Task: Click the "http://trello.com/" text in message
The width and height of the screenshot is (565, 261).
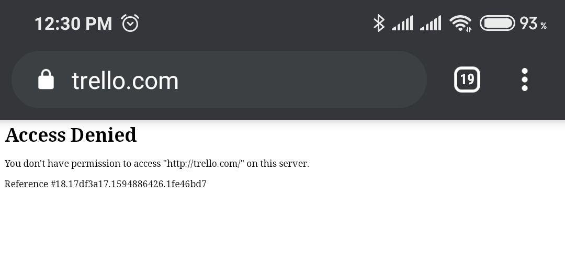Action: (204, 164)
